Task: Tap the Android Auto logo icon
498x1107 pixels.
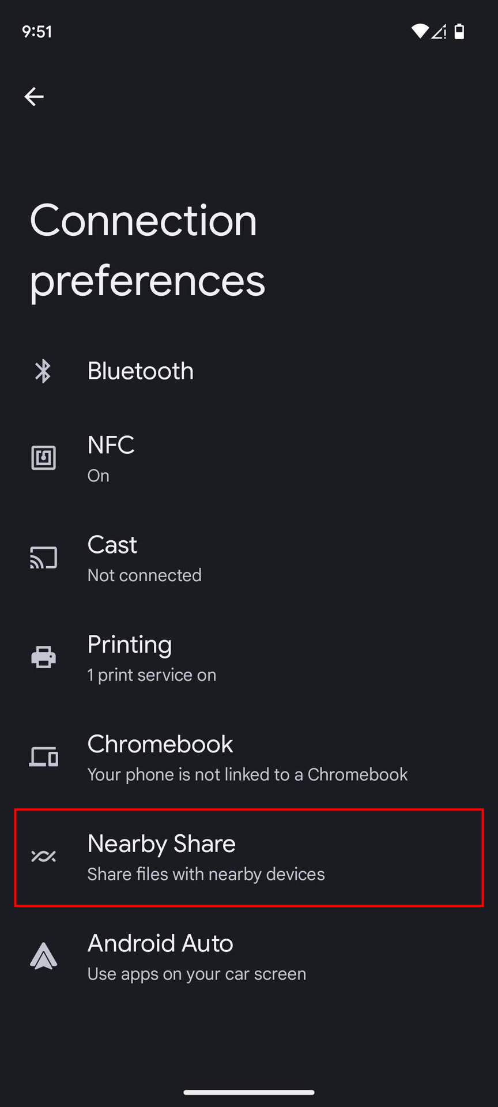Action: click(x=43, y=957)
